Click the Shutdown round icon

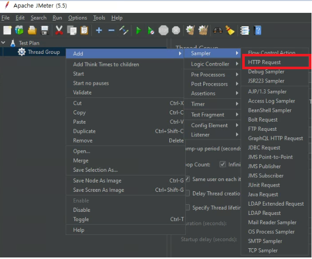click(176, 30)
